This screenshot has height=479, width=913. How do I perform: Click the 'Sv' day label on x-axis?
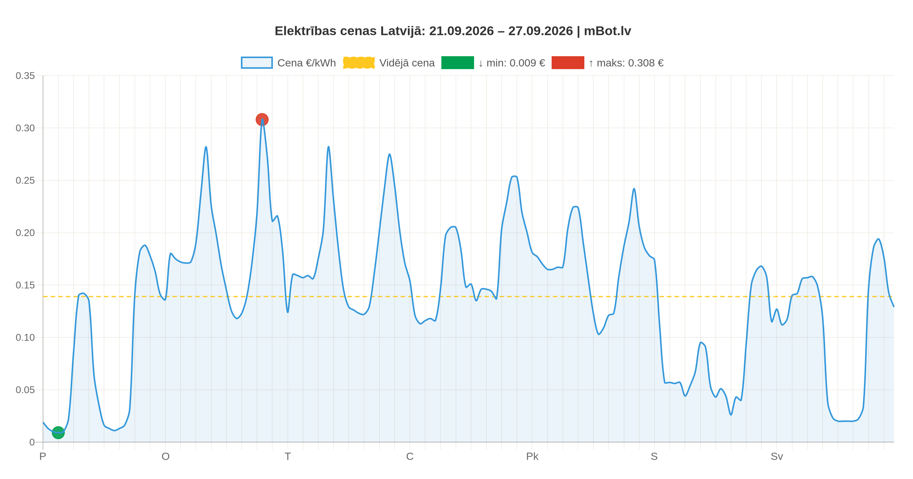coord(777,457)
